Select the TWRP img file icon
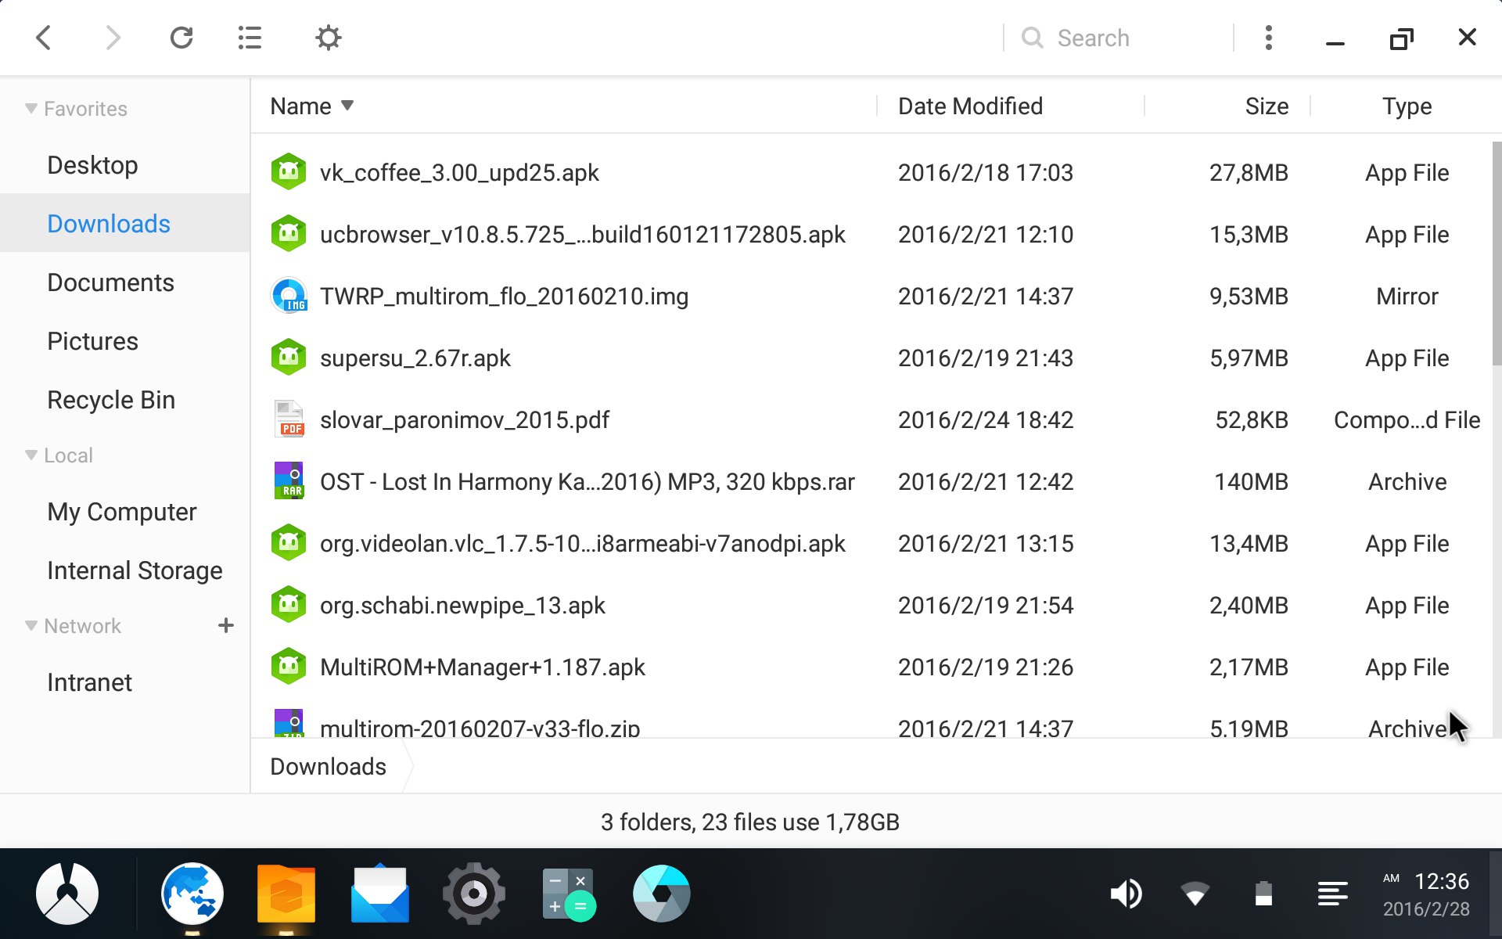Screen dimensions: 1502x939 [x=289, y=296]
